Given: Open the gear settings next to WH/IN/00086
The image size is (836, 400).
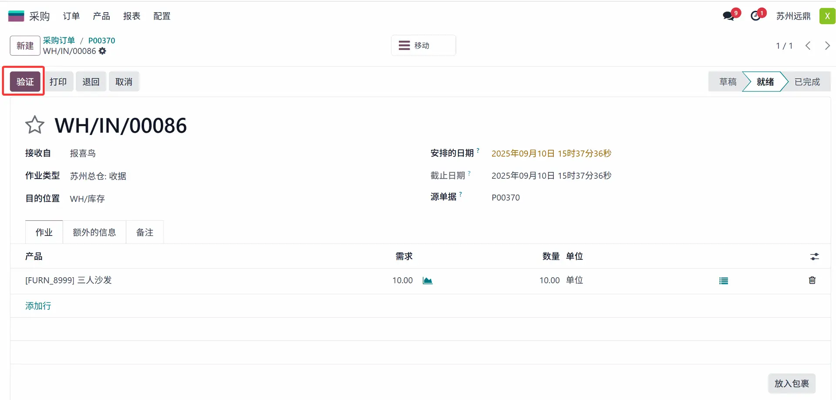Looking at the screenshot, I should 102,51.
